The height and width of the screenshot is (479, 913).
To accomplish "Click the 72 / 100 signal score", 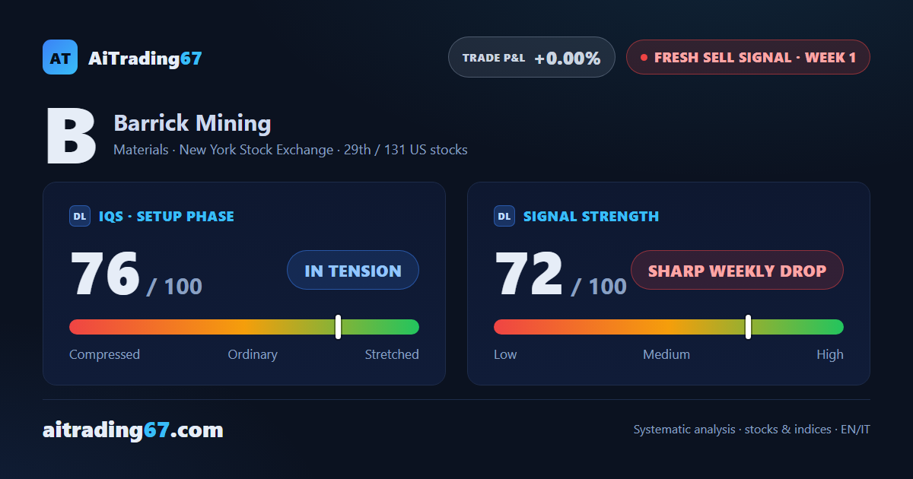I will click(x=561, y=274).
